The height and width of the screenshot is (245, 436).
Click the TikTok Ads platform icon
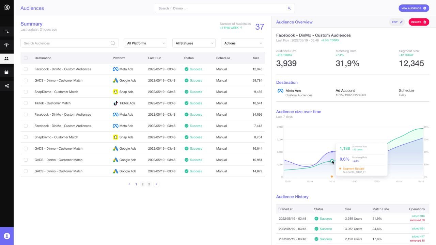tap(116, 103)
